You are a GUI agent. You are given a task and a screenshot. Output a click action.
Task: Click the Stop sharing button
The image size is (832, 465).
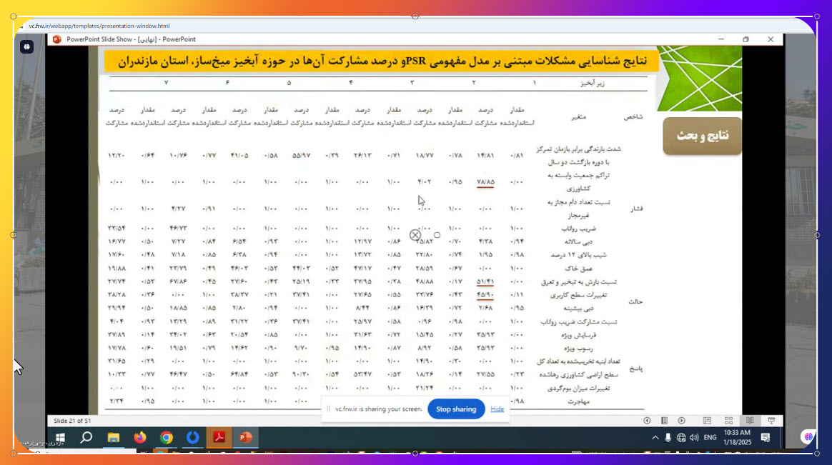click(x=455, y=409)
